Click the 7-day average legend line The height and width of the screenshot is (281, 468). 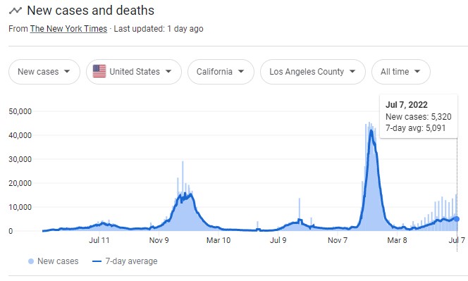click(97, 261)
